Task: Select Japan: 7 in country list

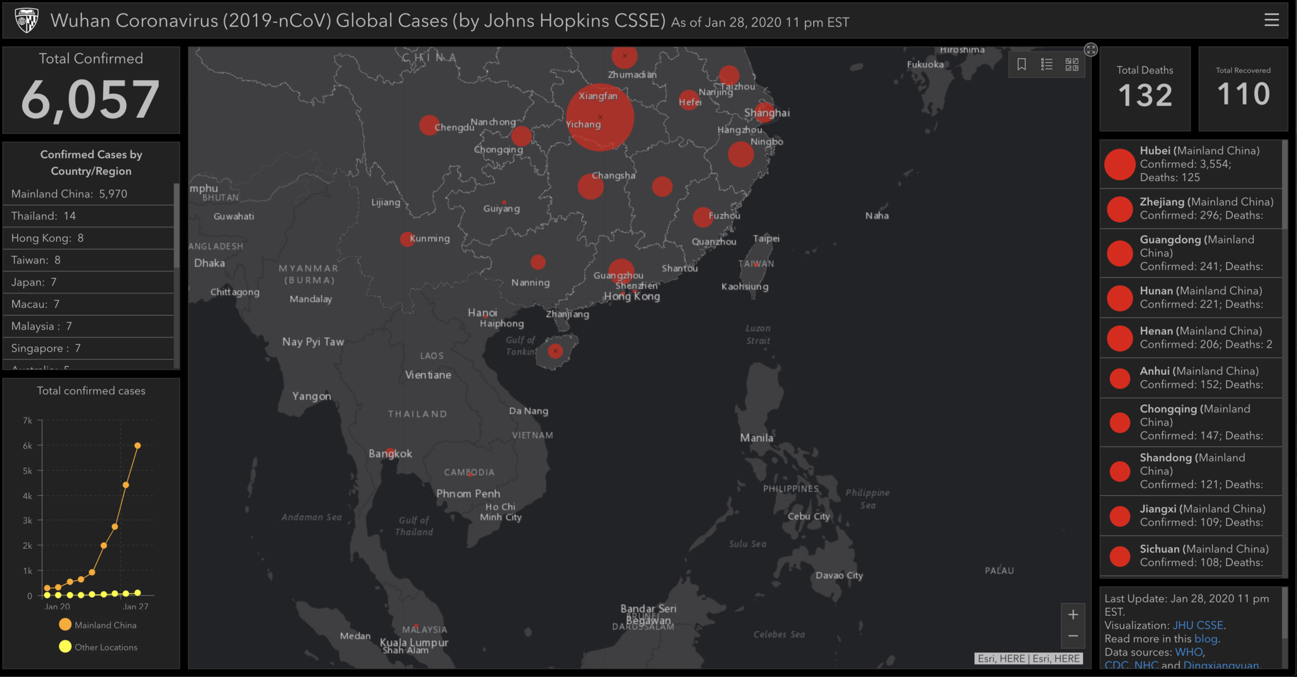Action: pos(88,282)
